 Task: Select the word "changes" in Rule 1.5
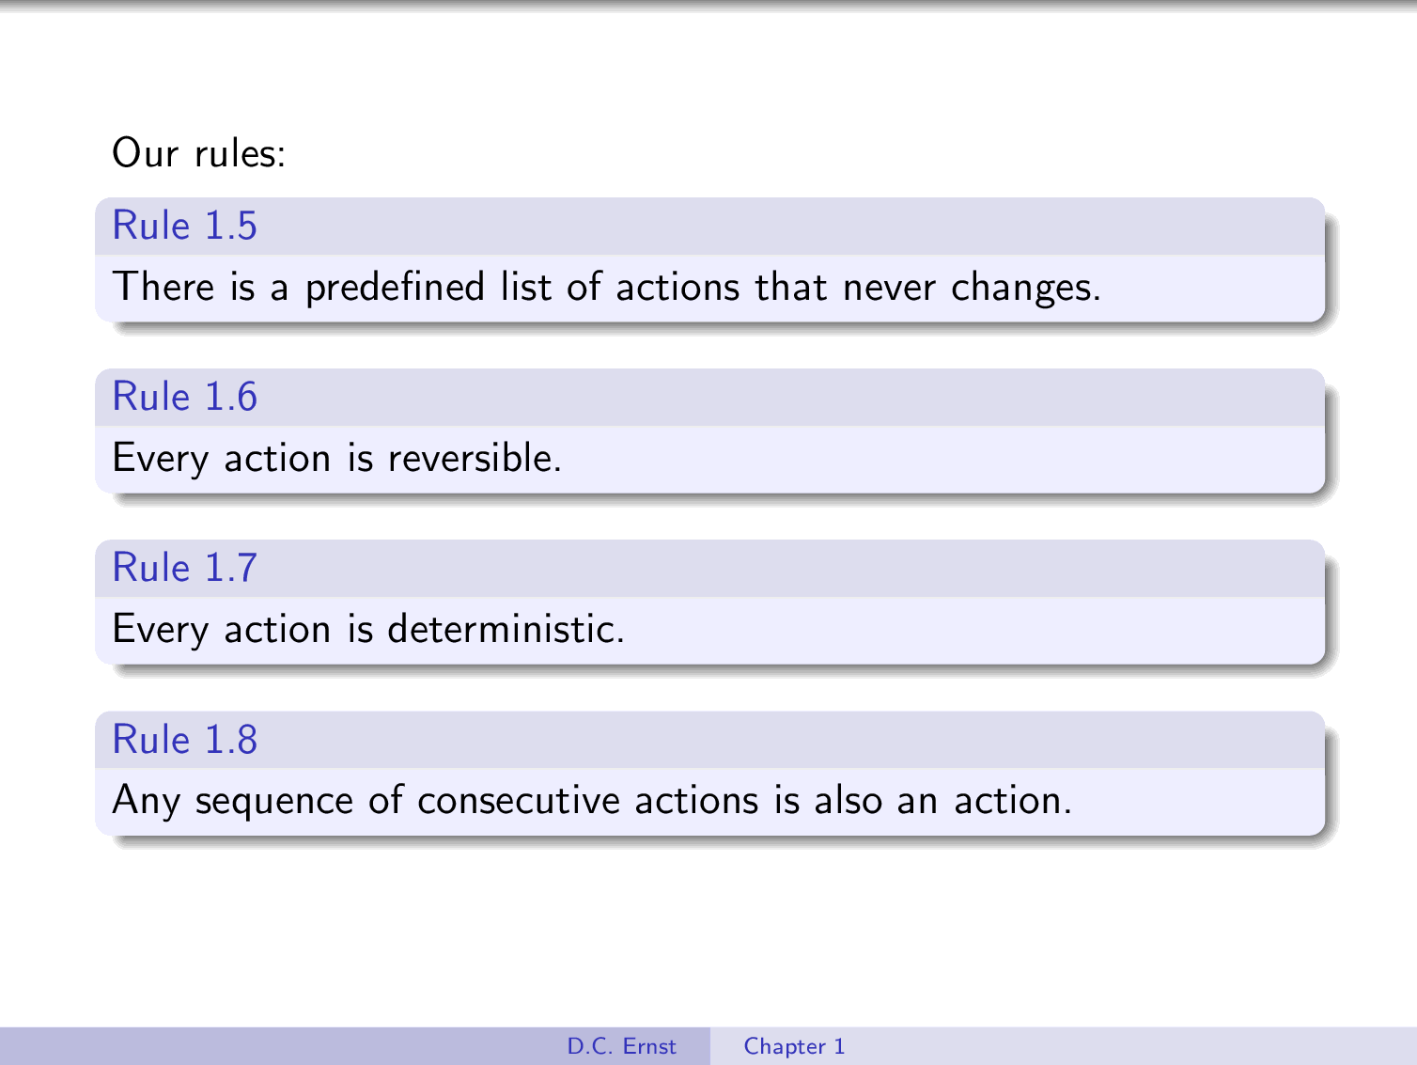coord(1024,288)
